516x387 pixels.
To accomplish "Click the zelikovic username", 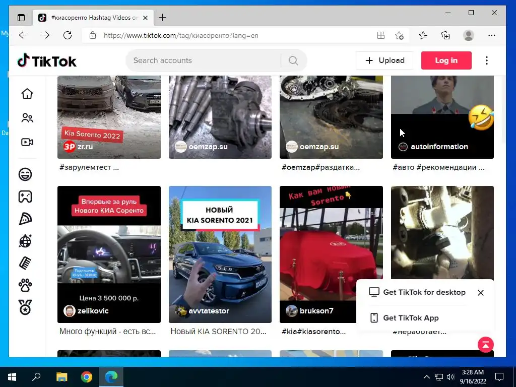I will coord(93,310).
